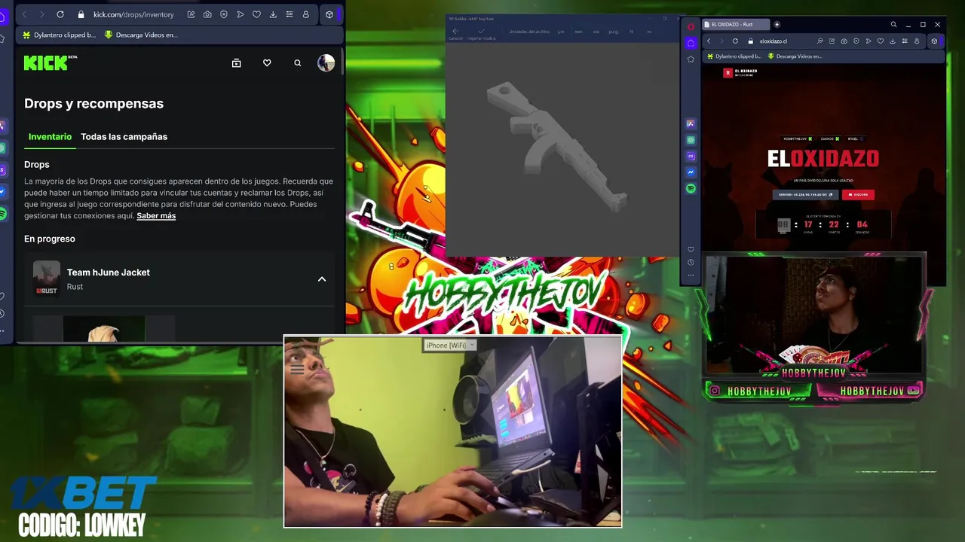Open the Kick profile avatar menu
965x542 pixels.
[x=326, y=63]
